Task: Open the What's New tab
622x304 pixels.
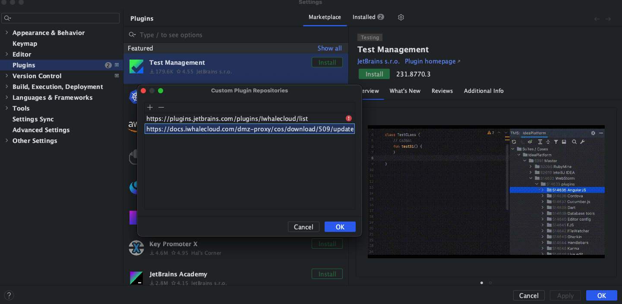Action: [405, 91]
